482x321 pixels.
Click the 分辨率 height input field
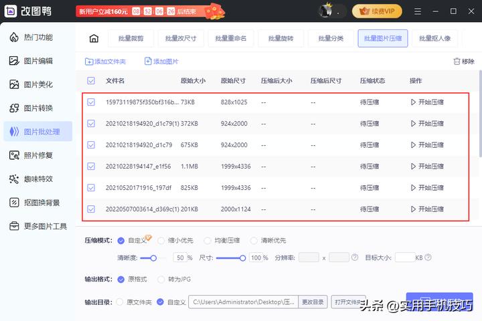point(339,257)
